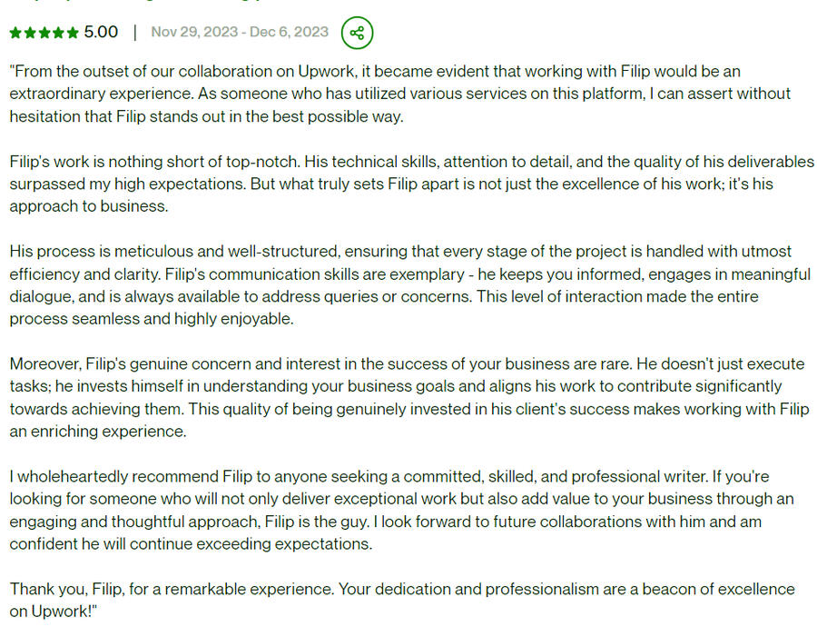The height and width of the screenshot is (627, 817).
Task: Click the opening quote of the review
Action: [11, 71]
